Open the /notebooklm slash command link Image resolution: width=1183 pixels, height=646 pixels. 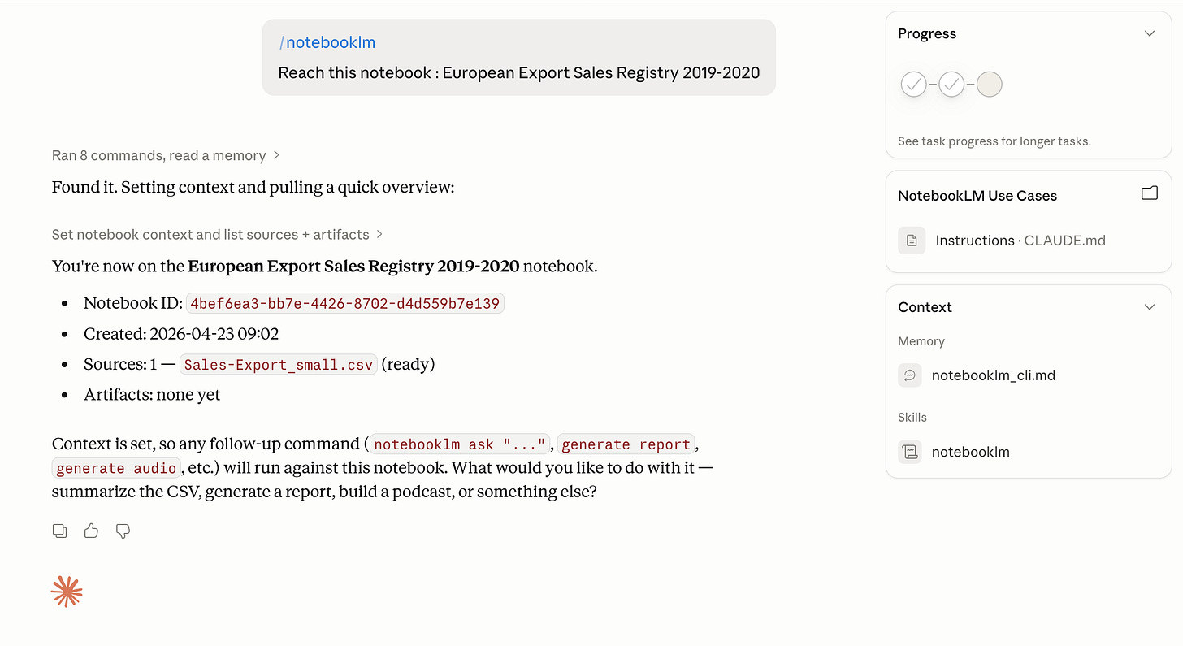tap(327, 42)
